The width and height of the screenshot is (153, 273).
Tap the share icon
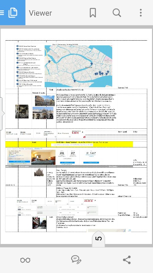(127, 260)
